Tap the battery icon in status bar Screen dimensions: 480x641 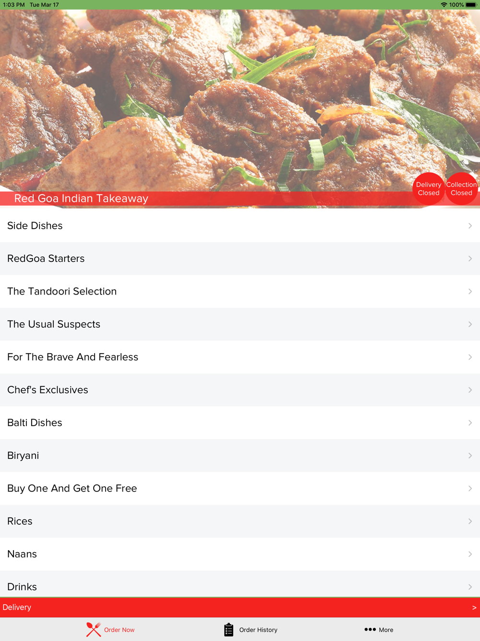[471, 5]
